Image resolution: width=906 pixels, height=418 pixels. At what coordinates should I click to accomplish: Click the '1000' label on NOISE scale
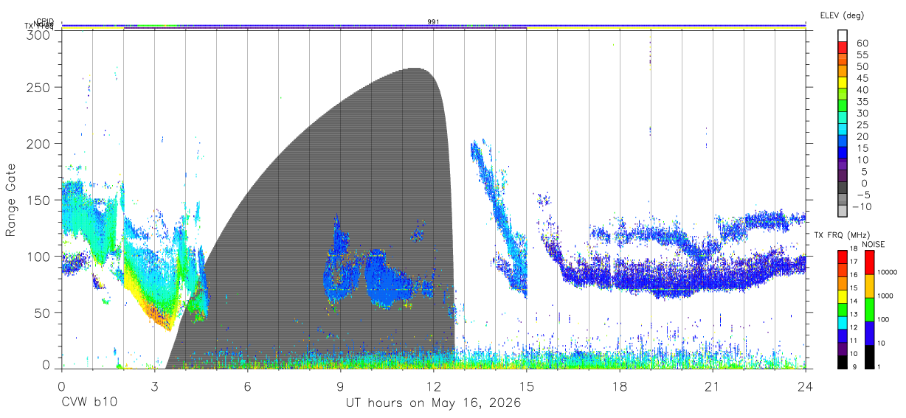tap(885, 296)
